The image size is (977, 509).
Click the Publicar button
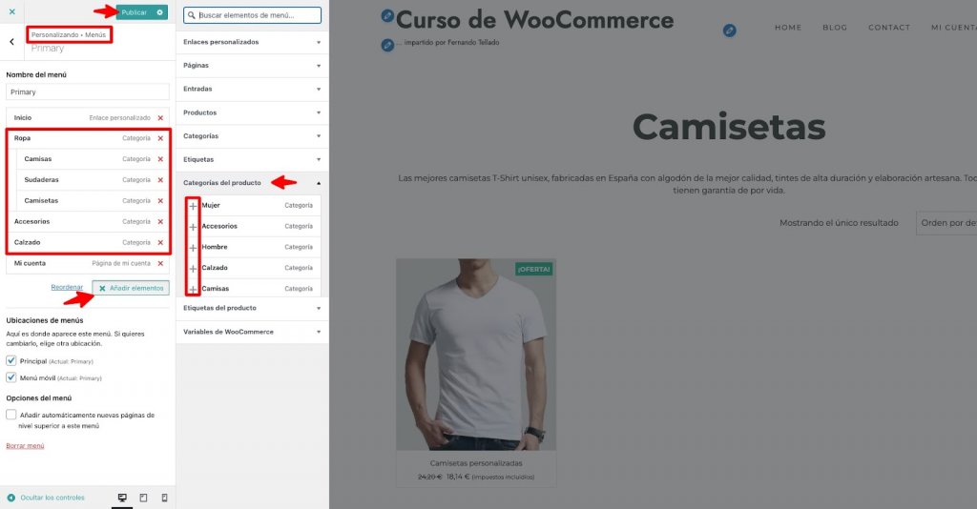click(135, 12)
